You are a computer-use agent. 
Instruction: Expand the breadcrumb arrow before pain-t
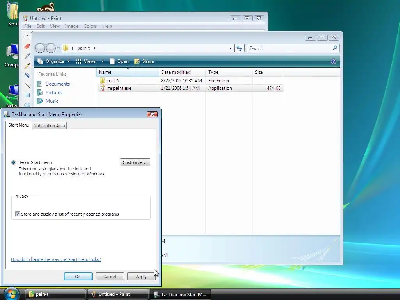click(73, 48)
